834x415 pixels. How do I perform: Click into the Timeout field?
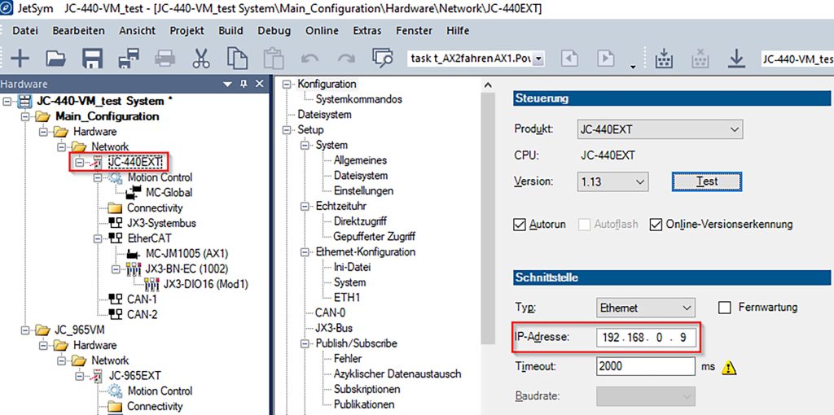646,367
